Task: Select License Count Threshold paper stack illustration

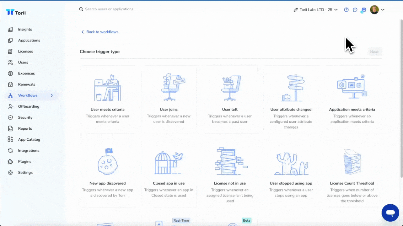Action: tap(352, 162)
